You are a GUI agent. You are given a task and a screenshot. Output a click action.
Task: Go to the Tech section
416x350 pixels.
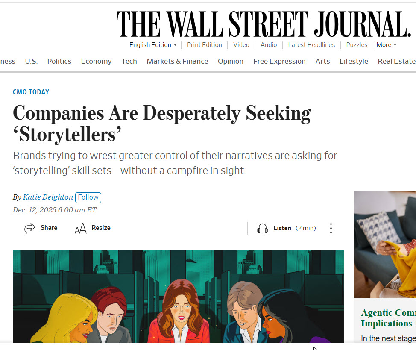[129, 61]
